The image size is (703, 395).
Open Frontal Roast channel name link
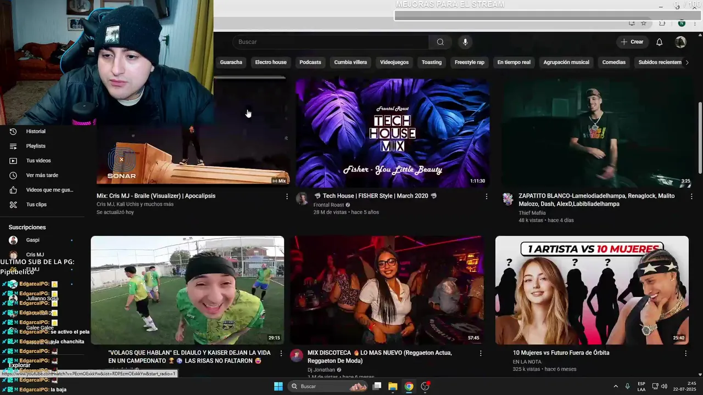click(328, 205)
